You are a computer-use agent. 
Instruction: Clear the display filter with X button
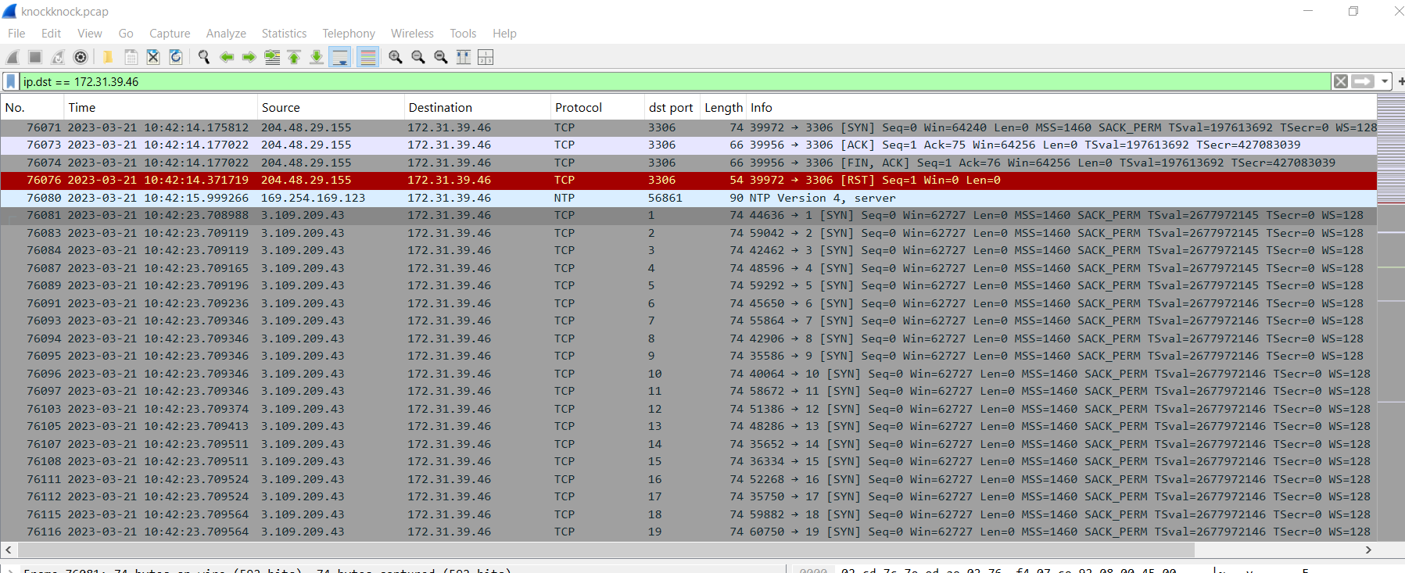1341,81
